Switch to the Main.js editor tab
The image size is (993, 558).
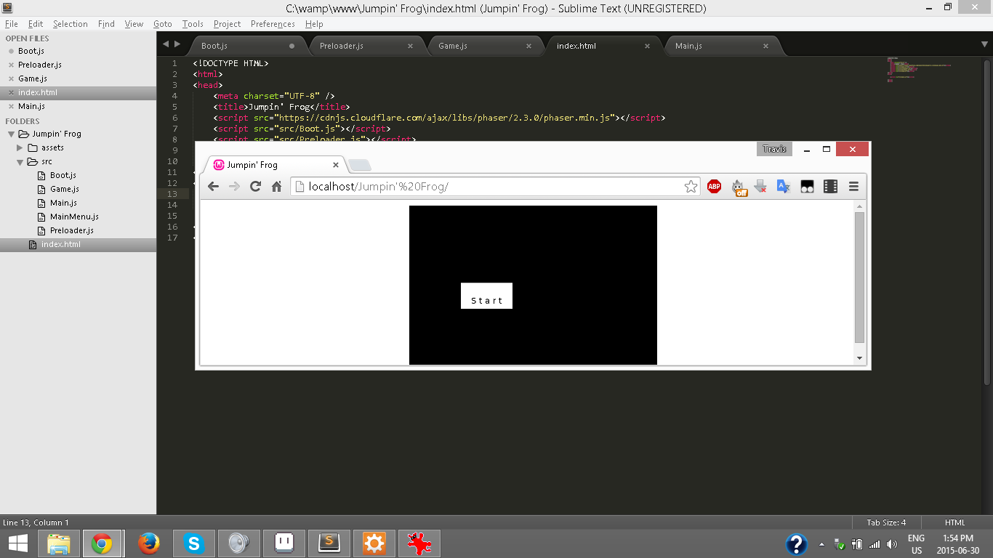(721, 46)
